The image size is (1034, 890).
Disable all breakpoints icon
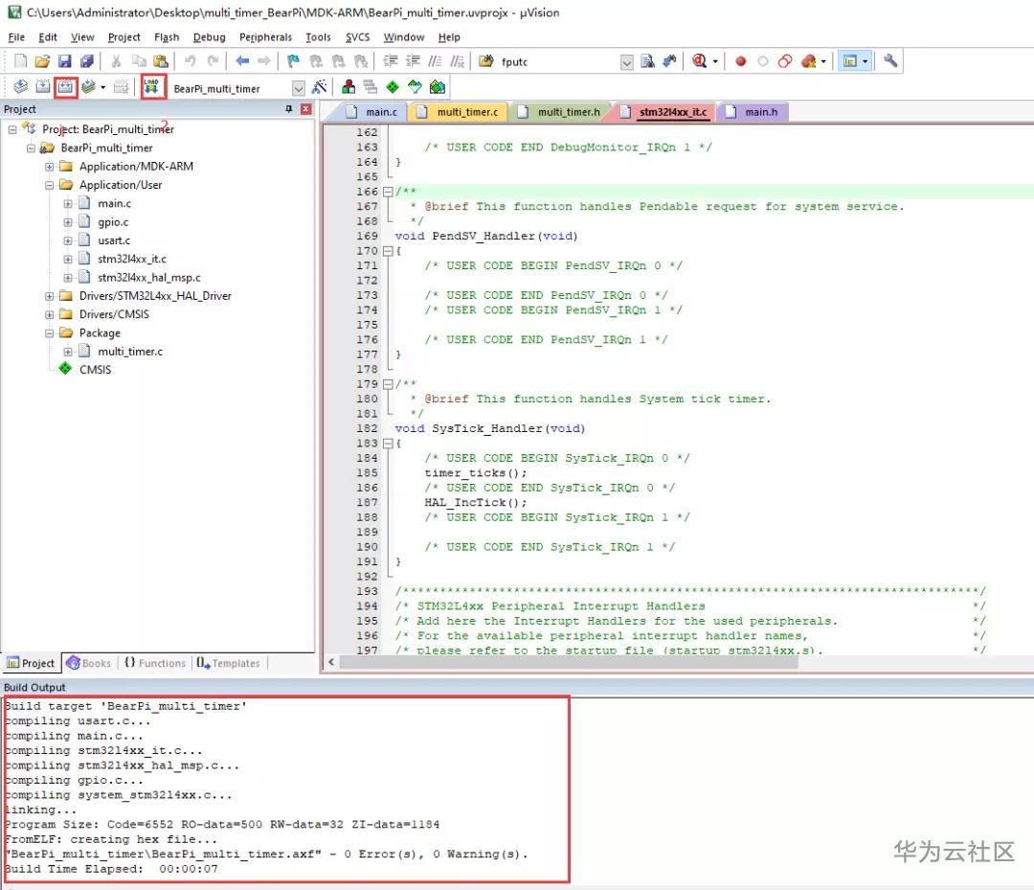coord(785,61)
